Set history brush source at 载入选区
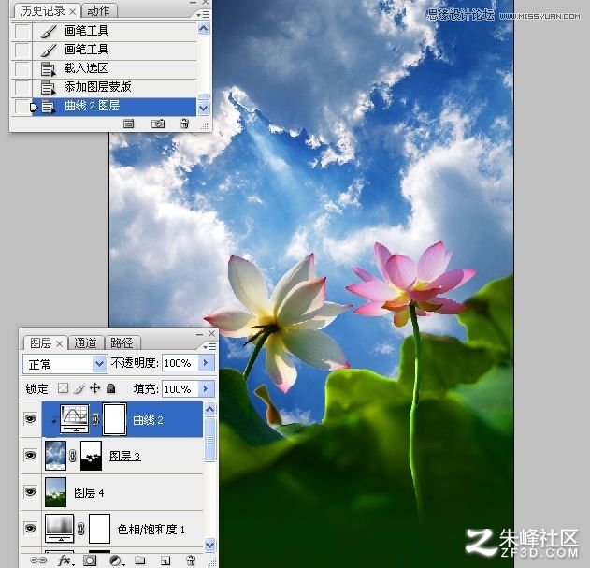The width and height of the screenshot is (590, 568). (x=22, y=68)
